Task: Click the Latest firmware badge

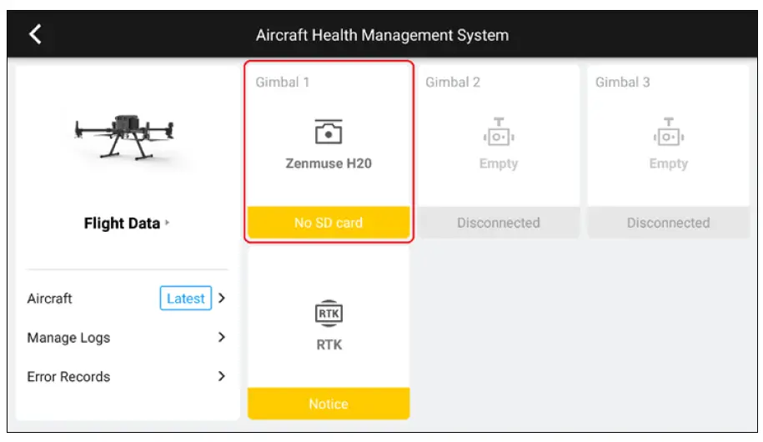Action: [186, 299]
